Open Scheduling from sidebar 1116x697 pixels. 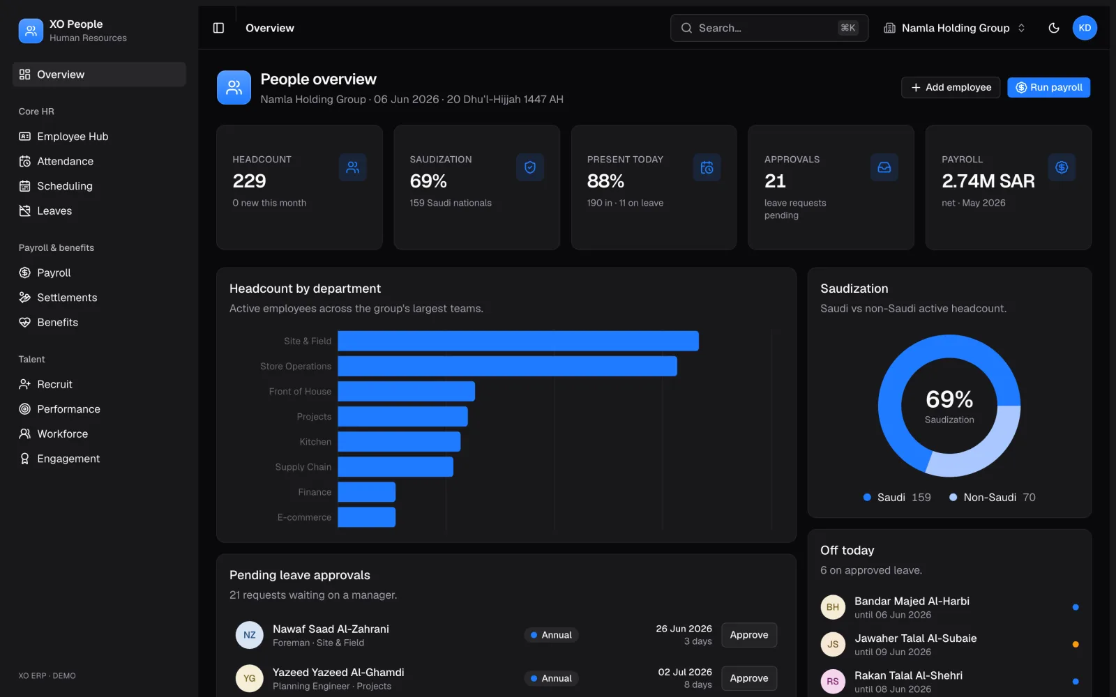click(x=99, y=186)
